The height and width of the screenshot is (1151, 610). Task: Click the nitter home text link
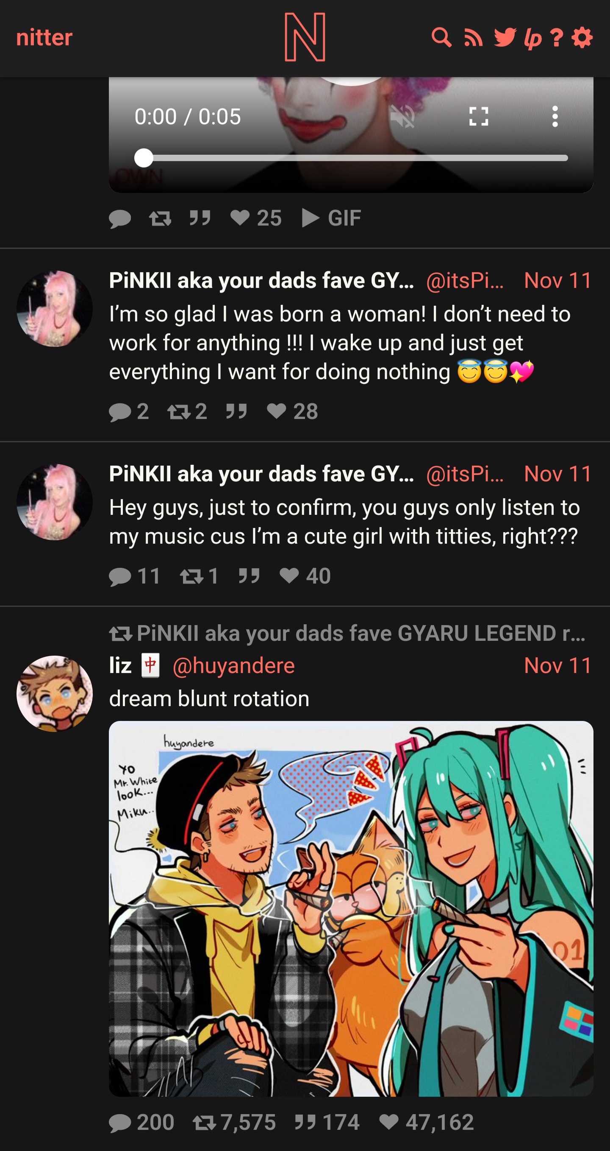pos(44,37)
